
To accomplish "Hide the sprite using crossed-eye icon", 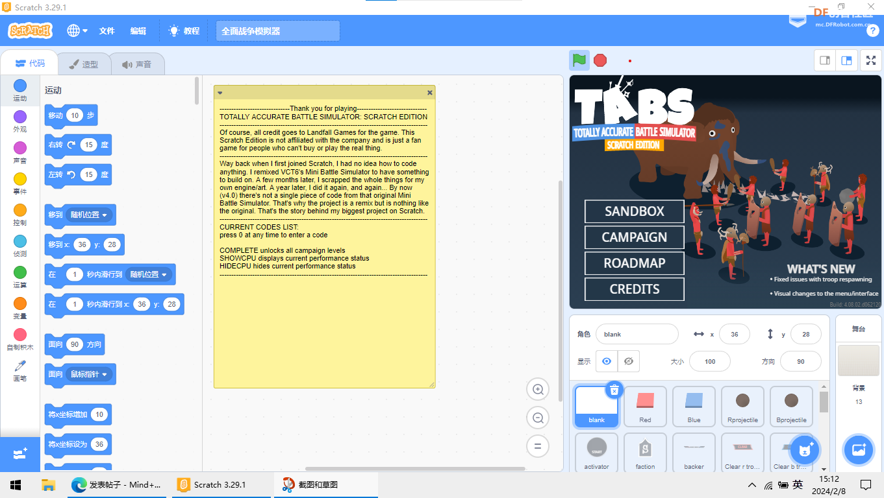I will [628, 361].
